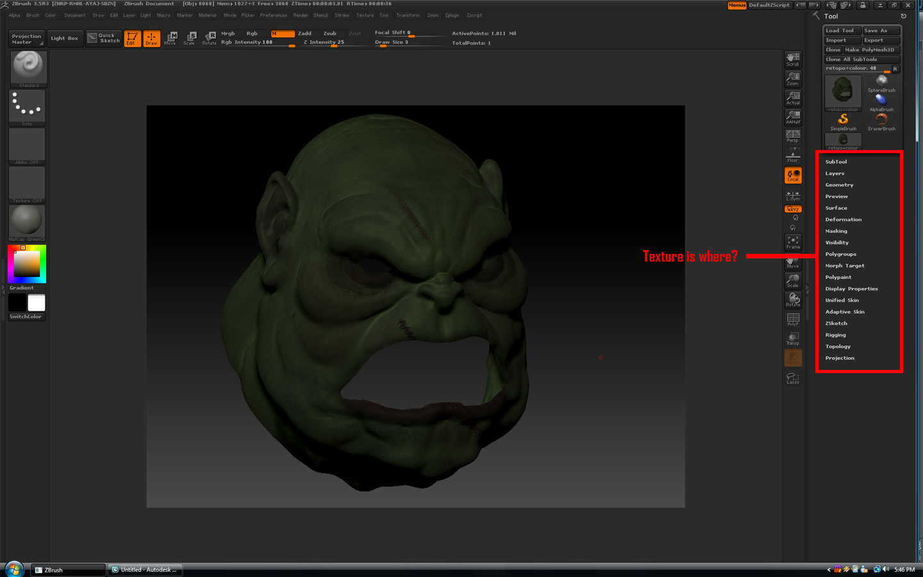This screenshot has width=923, height=577.
Task: Click the Z Intensity slider
Action: (x=333, y=42)
